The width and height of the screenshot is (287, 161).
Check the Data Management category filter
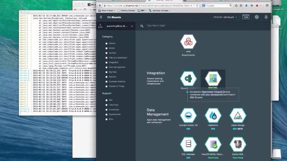[106, 67]
